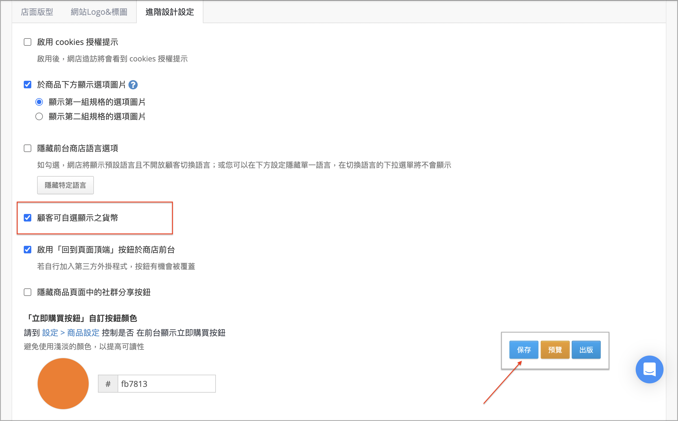
Task: Select 顯示第一組規格的選項圖片 radio button
Action: (x=39, y=102)
